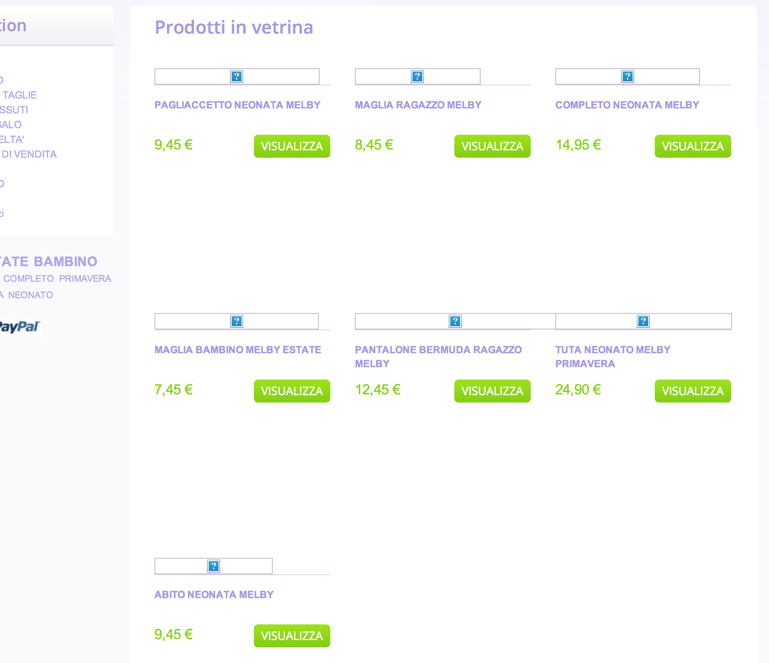769x663 pixels.
Task: View the Completo Neonata Melby via Visualizza
Action: point(693,146)
